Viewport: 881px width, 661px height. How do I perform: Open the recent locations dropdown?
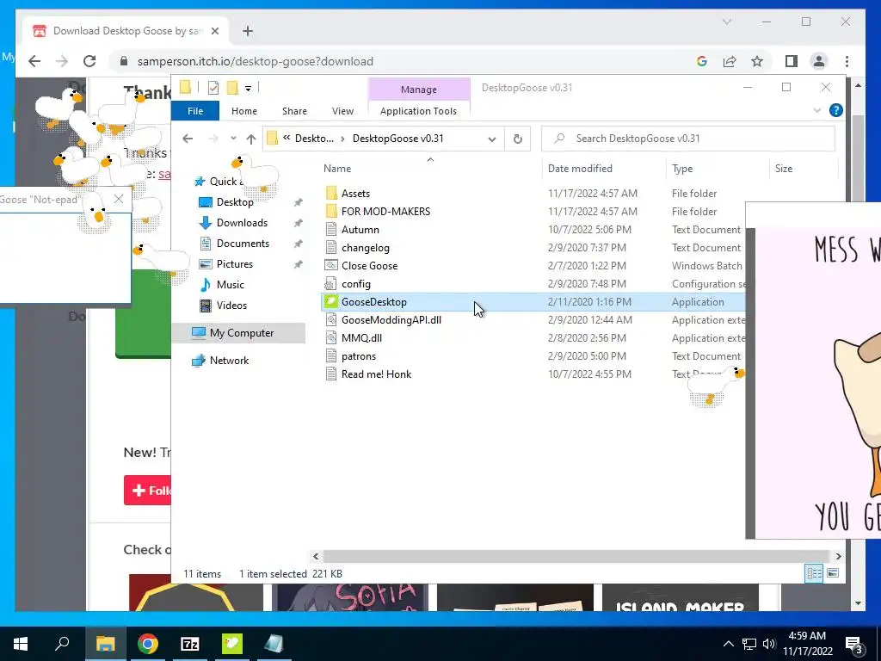[x=233, y=139]
